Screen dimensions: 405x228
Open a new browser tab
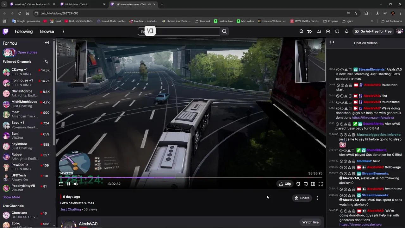click(x=162, y=4)
